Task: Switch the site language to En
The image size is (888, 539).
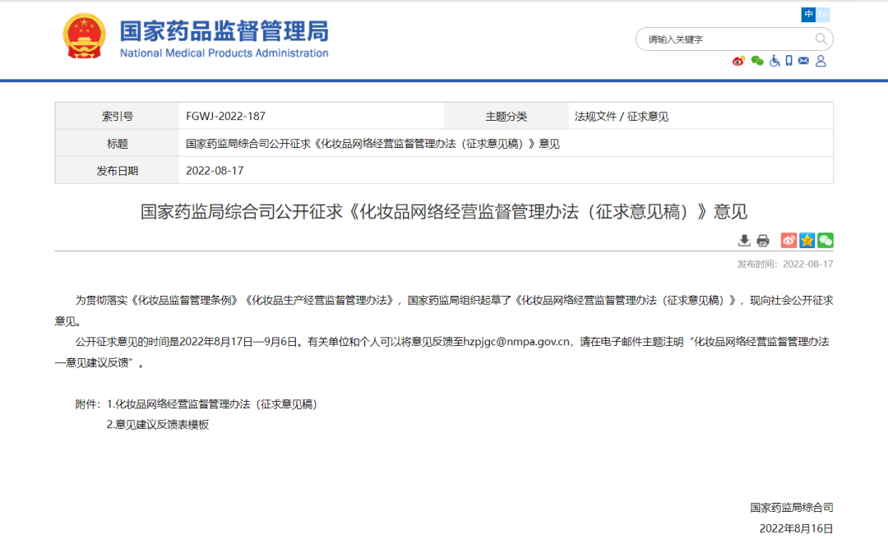Action: (823, 15)
